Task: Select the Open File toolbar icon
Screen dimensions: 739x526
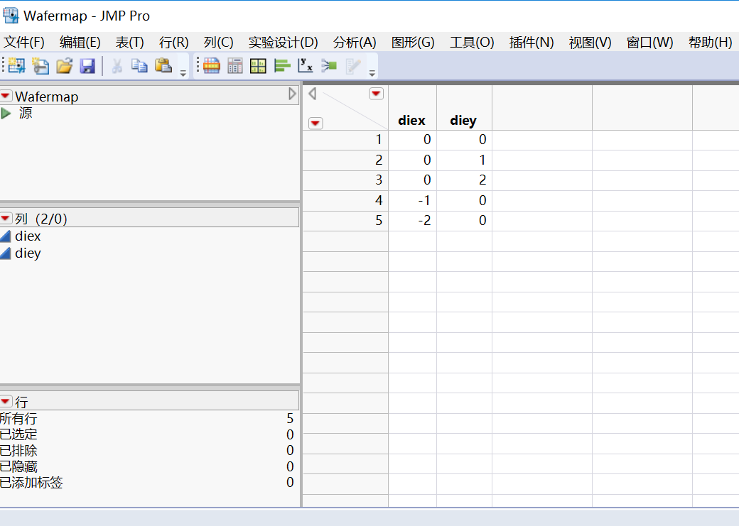Action: point(63,65)
